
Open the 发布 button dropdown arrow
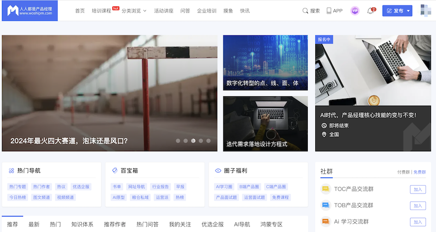pyautogui.click(x=409, y=10)
